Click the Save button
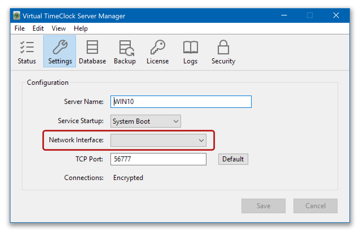This screenshot has height=231, width=359. (x=263, y=206)
